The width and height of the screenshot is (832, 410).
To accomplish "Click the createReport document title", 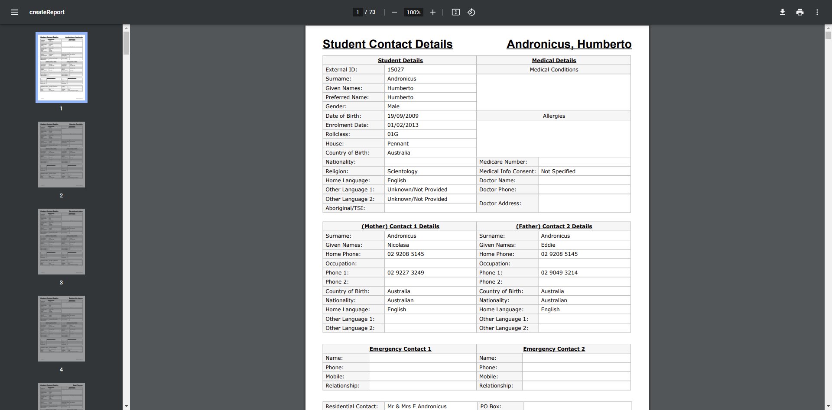I will click(x=47, y=12).
